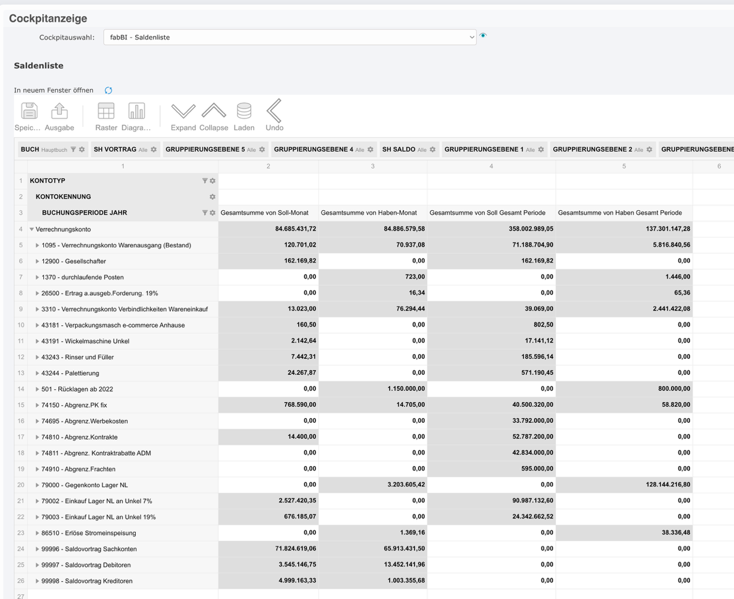The width and height of the screenshot is (734, 599).
Task: Click the Collapse toolbar icon
Action: 213,111
